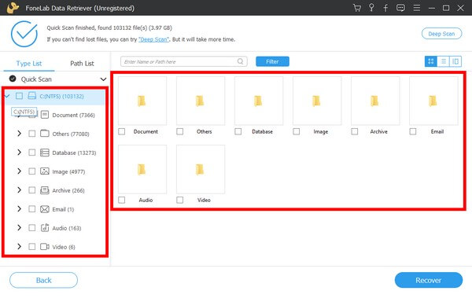
Task: Tick the Database folder checkbox in grid
Action: [238, 131]
